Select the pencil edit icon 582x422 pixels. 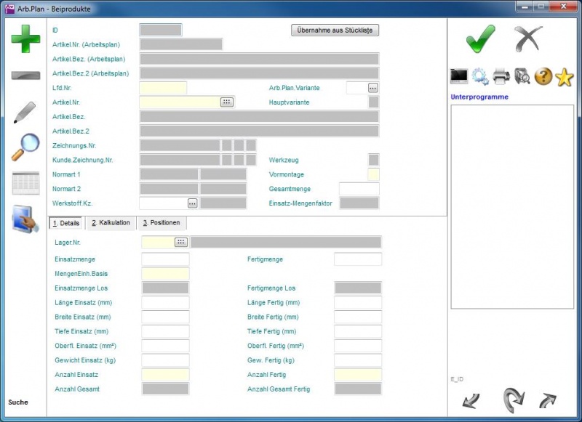[25, 113]
